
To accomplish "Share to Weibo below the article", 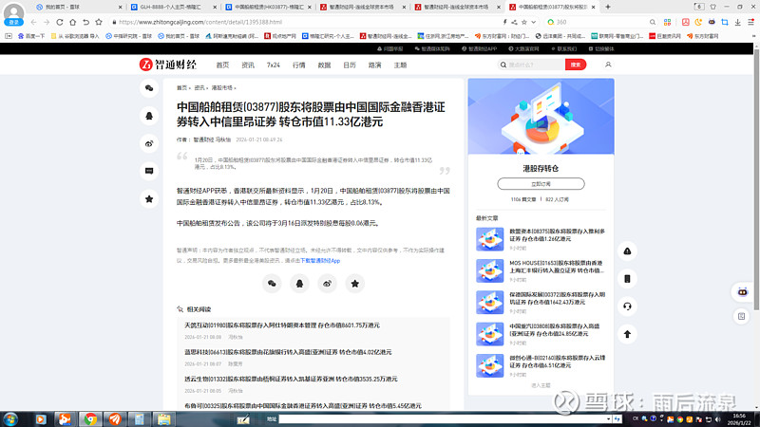I will pyautogui.click(x=327, y=284).
